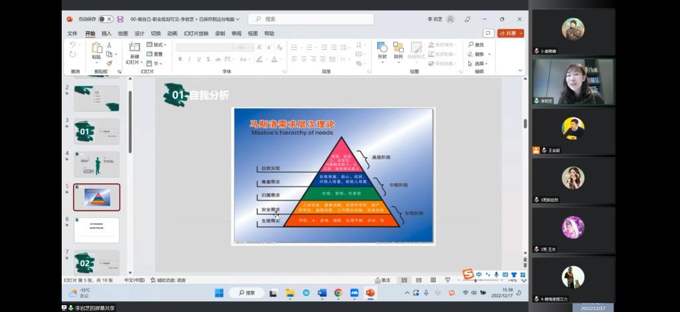Switch to the Slide Show (幻灯片放映) tab
The height and width of the screenshot is (312, 680).
tap(196, 33)
